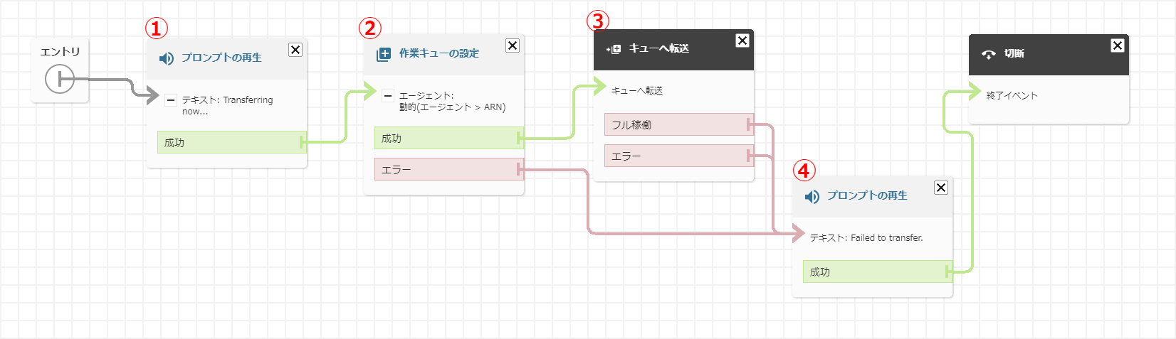Click the キューへ転送 block icon

coord(614,49)
